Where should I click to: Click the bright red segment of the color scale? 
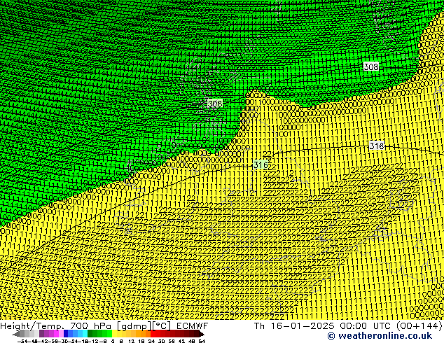pyautogui.click(x=153, y=335)
